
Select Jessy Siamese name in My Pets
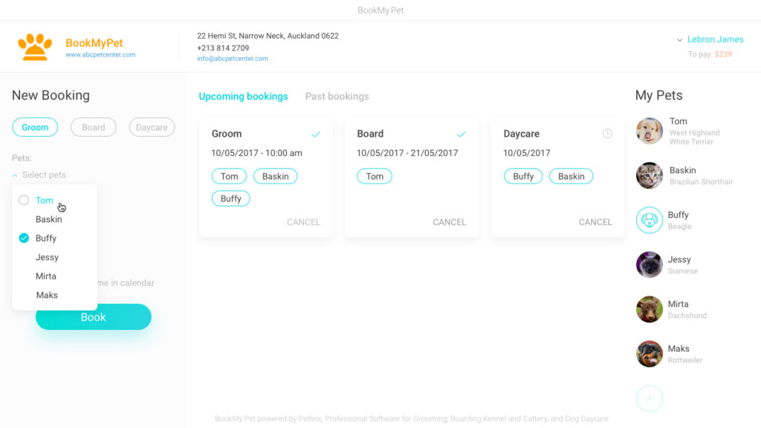pyautogui.click(x=679, y=259)
